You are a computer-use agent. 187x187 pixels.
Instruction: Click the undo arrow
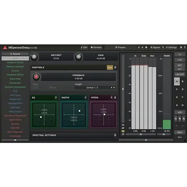177,126
